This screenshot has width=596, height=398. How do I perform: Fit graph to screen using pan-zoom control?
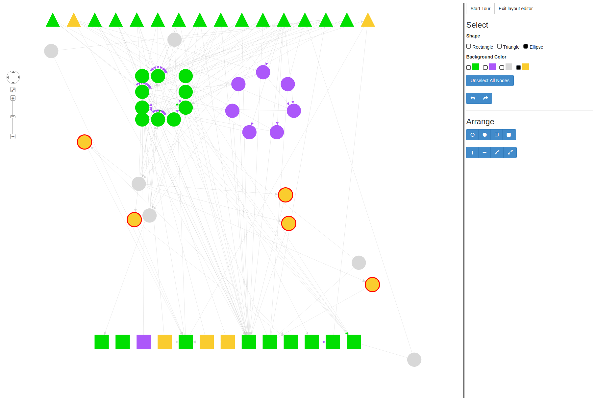tap(13, 90)
